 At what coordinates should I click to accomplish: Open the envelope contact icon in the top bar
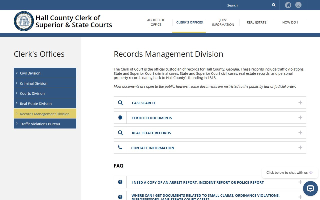tap(298, 5)
